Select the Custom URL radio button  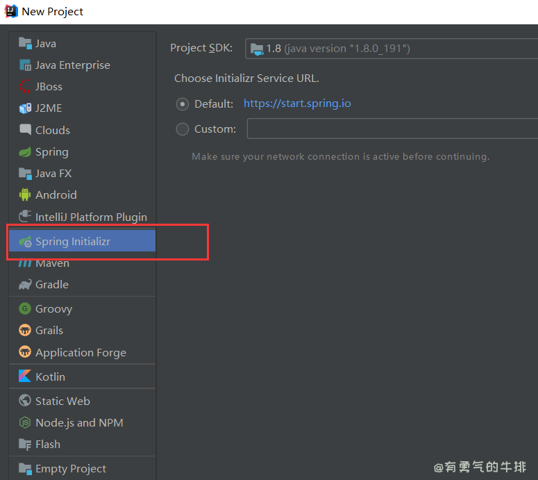click(183, 129)
